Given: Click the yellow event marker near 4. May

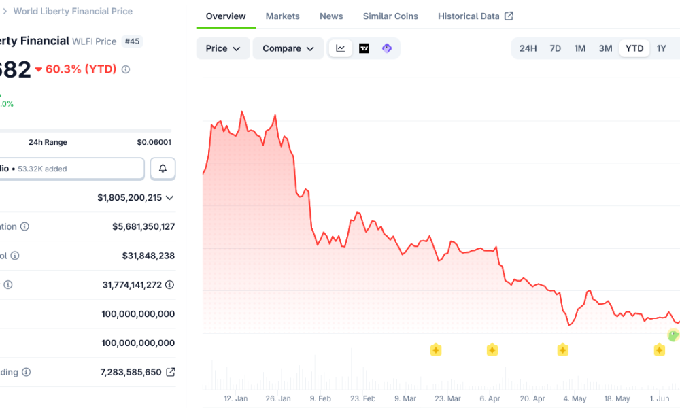Looking at the screenshot, I should pyautogui.click(x=563, y=350).
